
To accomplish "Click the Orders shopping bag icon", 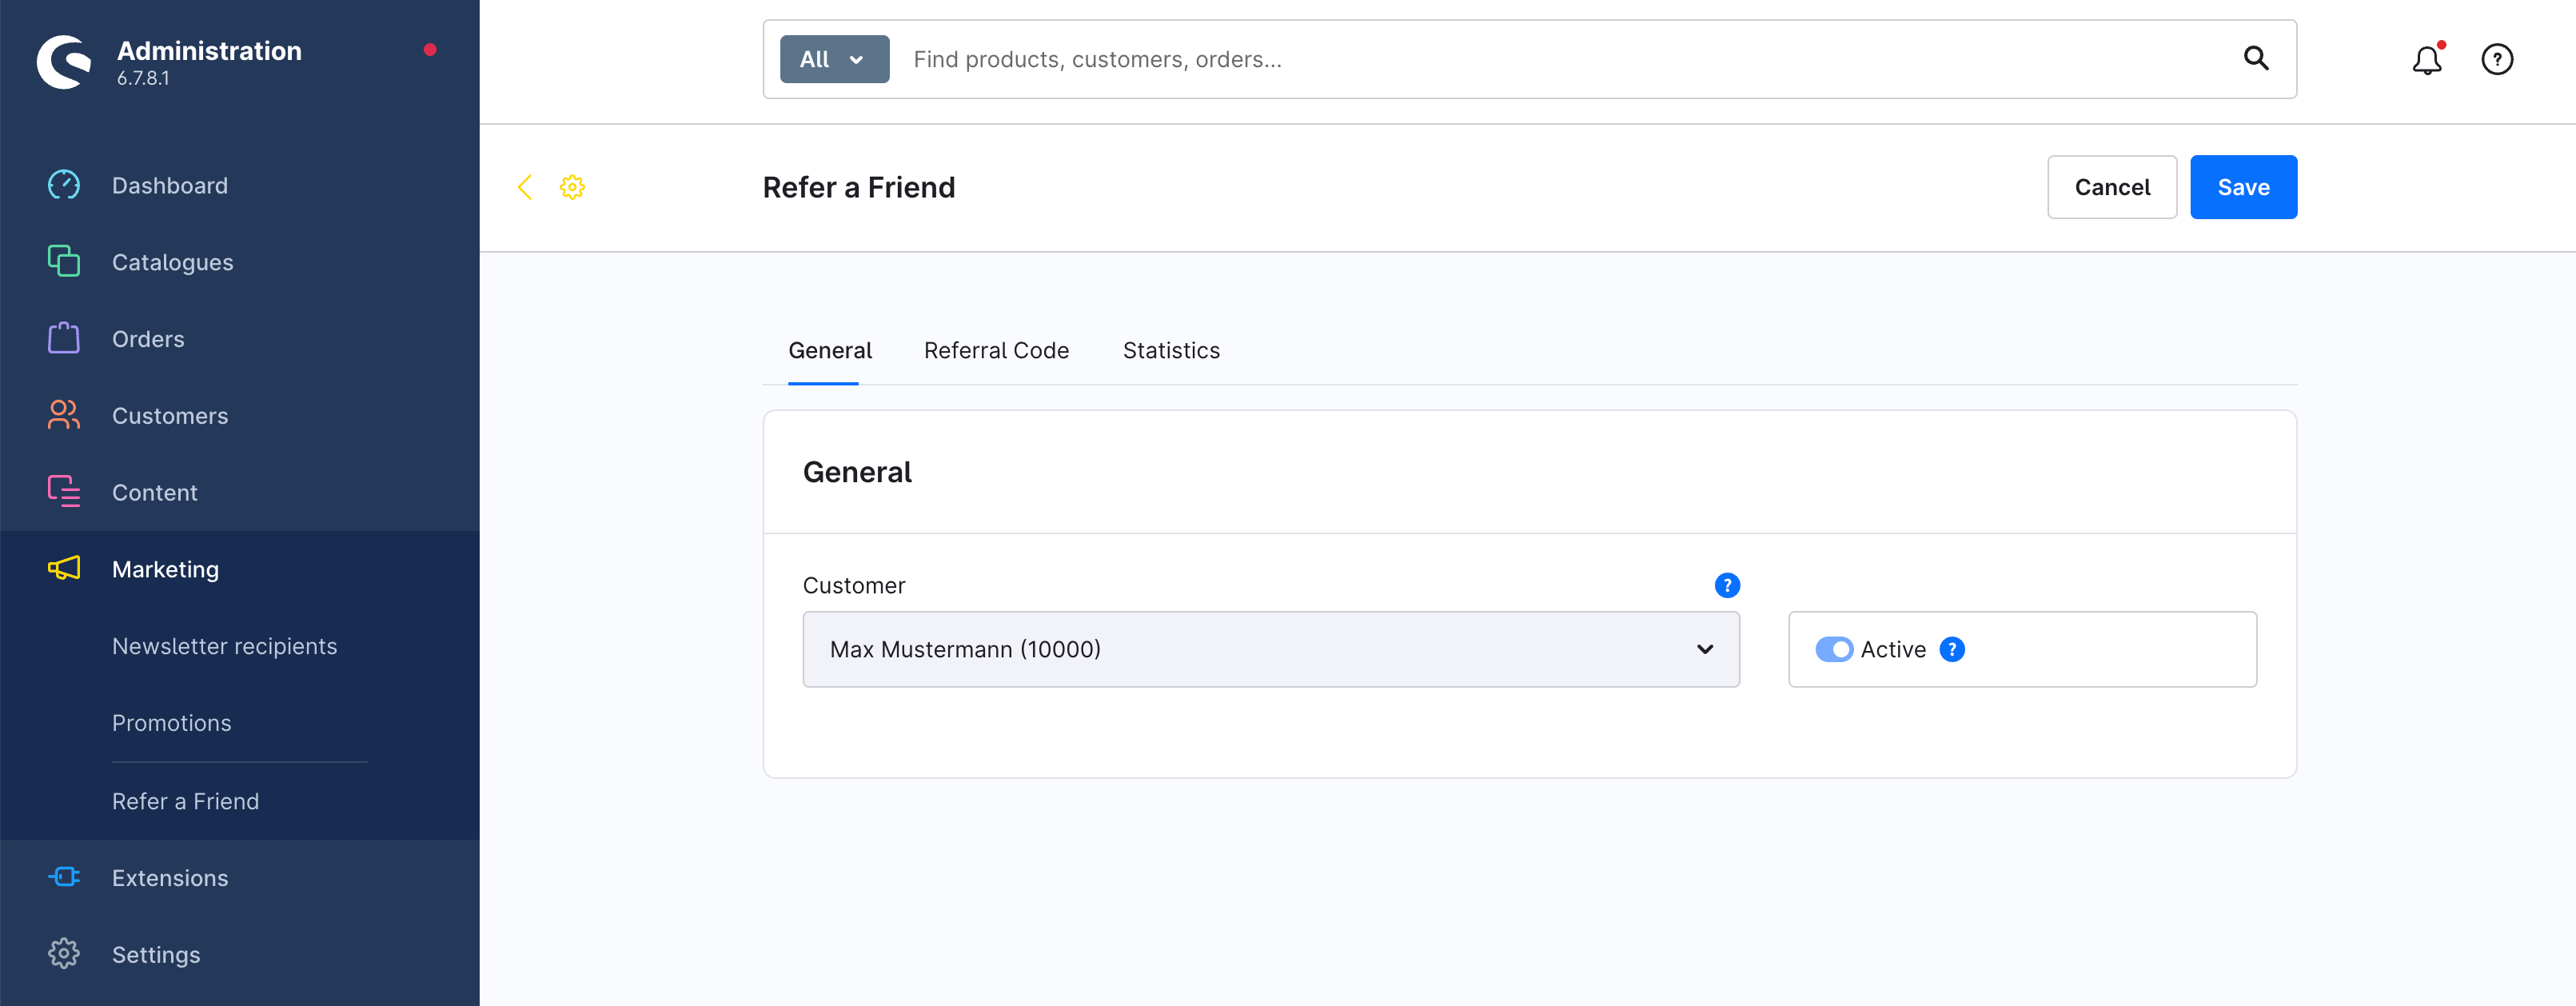I will 64,338.
